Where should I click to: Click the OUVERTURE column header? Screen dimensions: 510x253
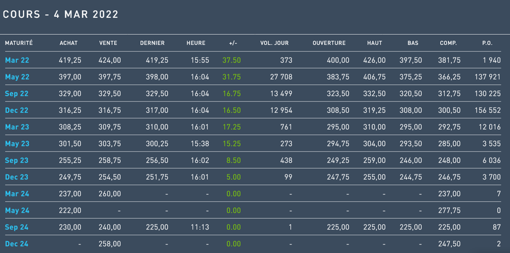tap(329, 43)
